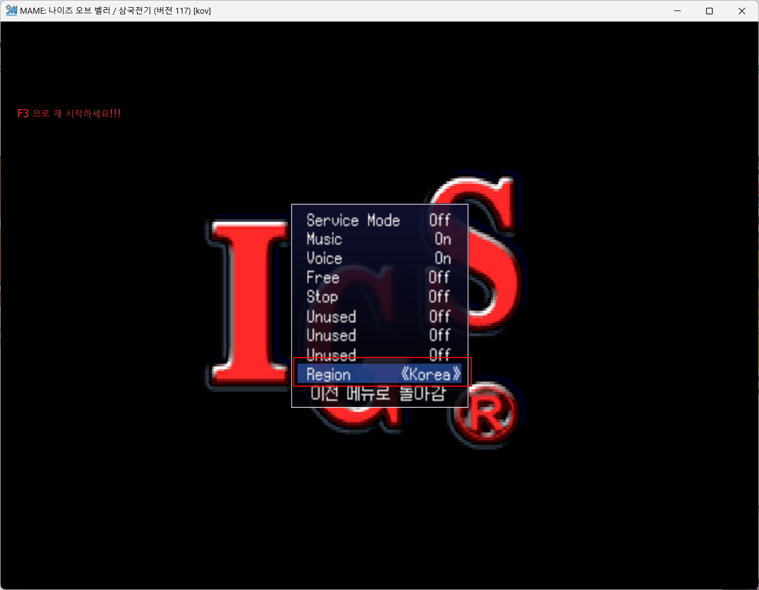
Task: Maximize the MAME window
Action: (x=709, y=11)
